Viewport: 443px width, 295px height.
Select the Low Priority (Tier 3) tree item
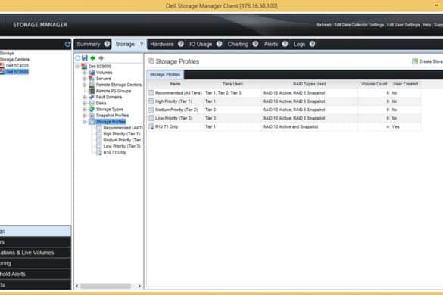pyautogui.click(x=122, y=146)
